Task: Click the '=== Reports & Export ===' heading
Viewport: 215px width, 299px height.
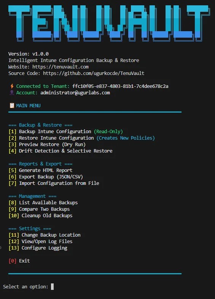Action: [x=40, y=164]
